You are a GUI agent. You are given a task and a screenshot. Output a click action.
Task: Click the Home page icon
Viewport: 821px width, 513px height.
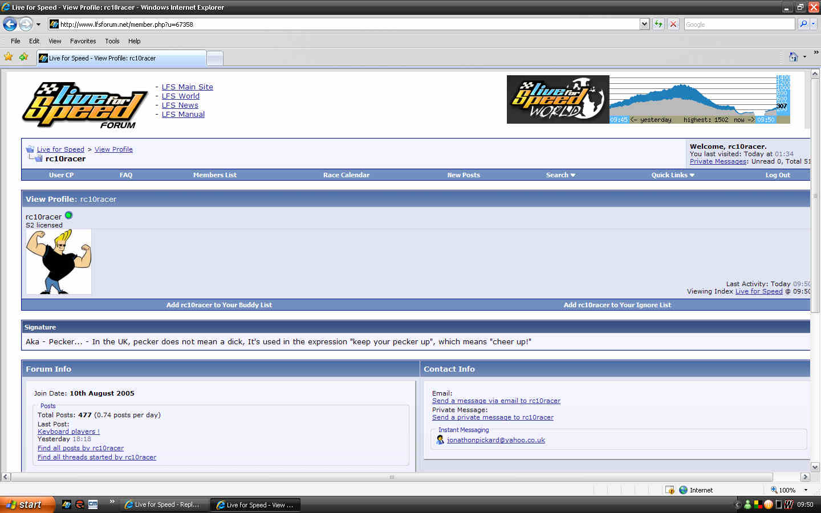pos(793,56)
